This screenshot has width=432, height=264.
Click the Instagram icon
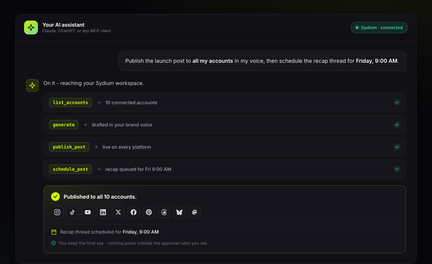point(57,212)
